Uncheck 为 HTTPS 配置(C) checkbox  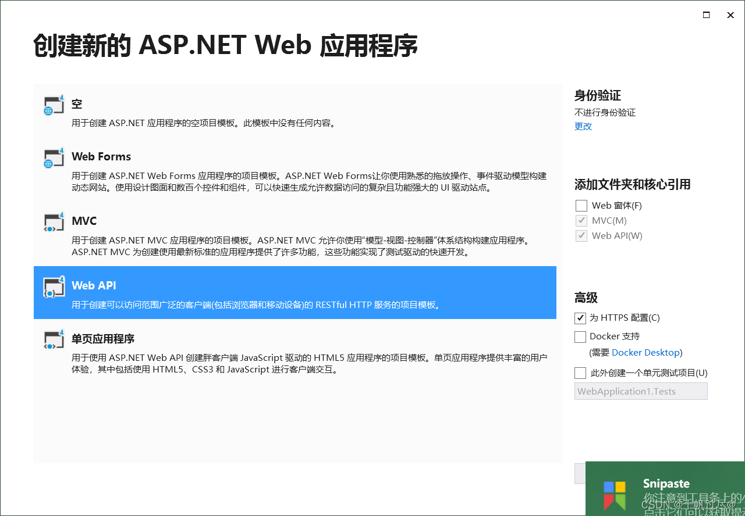point(580,318)
